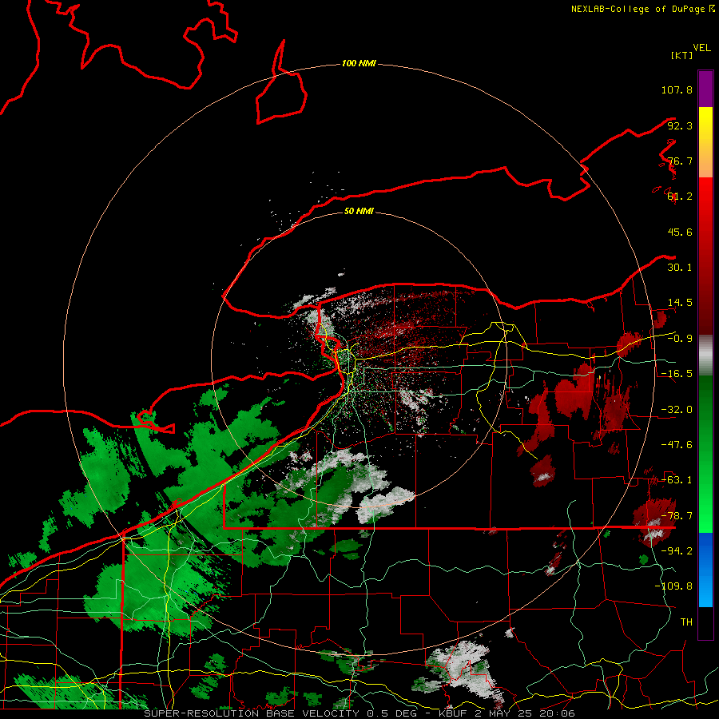Click the -109.8 value on the velocity scale
This screenshot has width=719, height=719.
coord(673,586)
